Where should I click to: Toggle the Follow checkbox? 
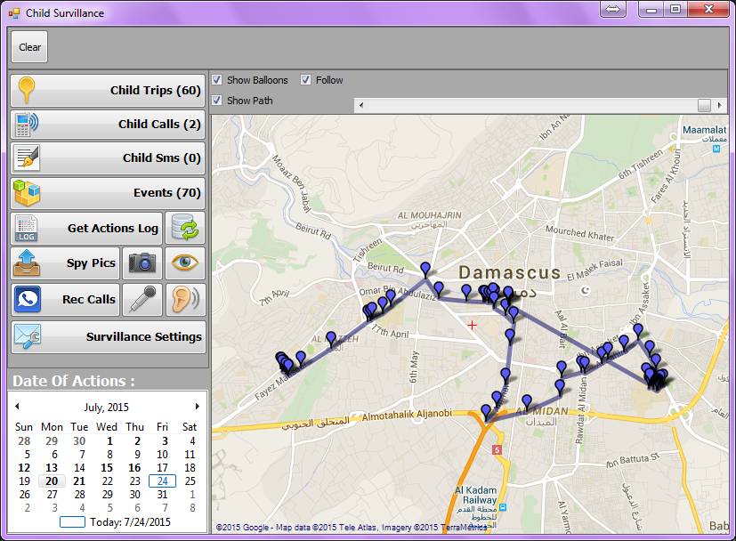pyautogui.click(x=306, y=80)
